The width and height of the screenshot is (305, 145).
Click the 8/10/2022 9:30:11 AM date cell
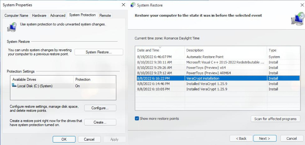pyautogui.click(x=154, y=62)
